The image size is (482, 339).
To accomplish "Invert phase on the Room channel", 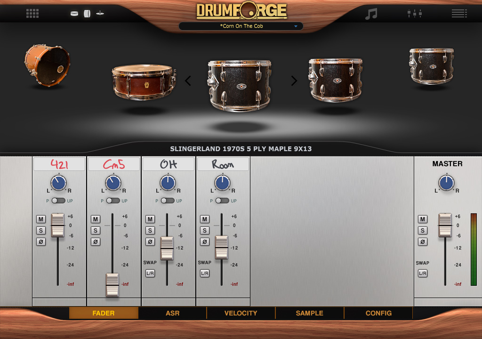I will pos(205,242).
